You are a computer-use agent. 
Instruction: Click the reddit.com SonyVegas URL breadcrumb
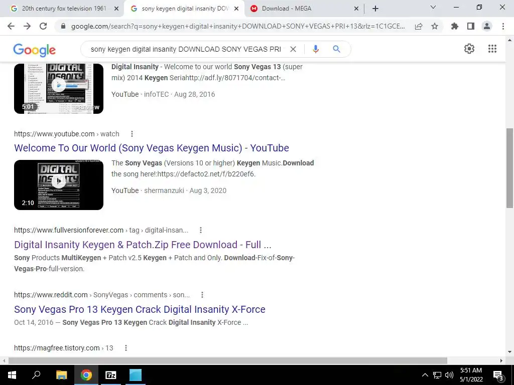pos(101,295)
